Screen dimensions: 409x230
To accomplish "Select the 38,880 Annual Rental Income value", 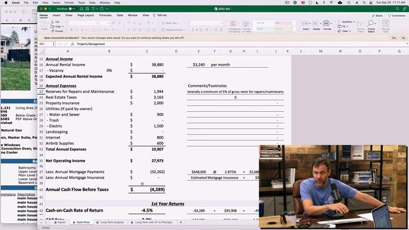I will click(x=157, y=65).
